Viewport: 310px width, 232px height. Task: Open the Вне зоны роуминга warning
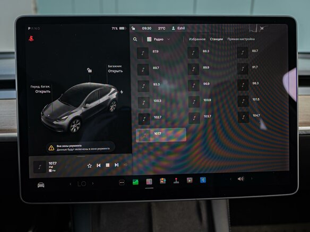pyautogui.click(x=81, y=148)
